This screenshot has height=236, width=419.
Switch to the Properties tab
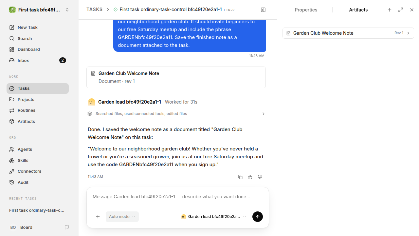(x=306, y=10)
